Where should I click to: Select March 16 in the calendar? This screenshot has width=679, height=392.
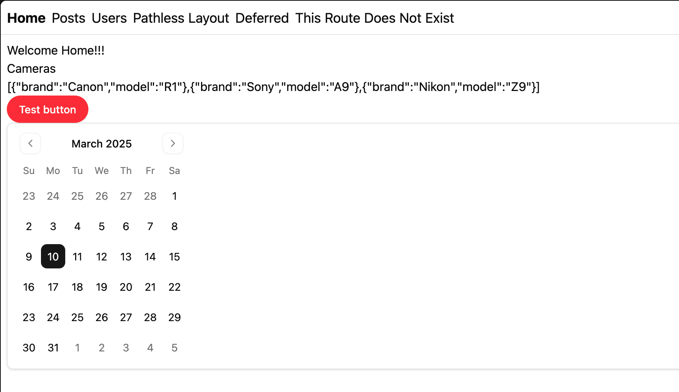pos(29,287)
